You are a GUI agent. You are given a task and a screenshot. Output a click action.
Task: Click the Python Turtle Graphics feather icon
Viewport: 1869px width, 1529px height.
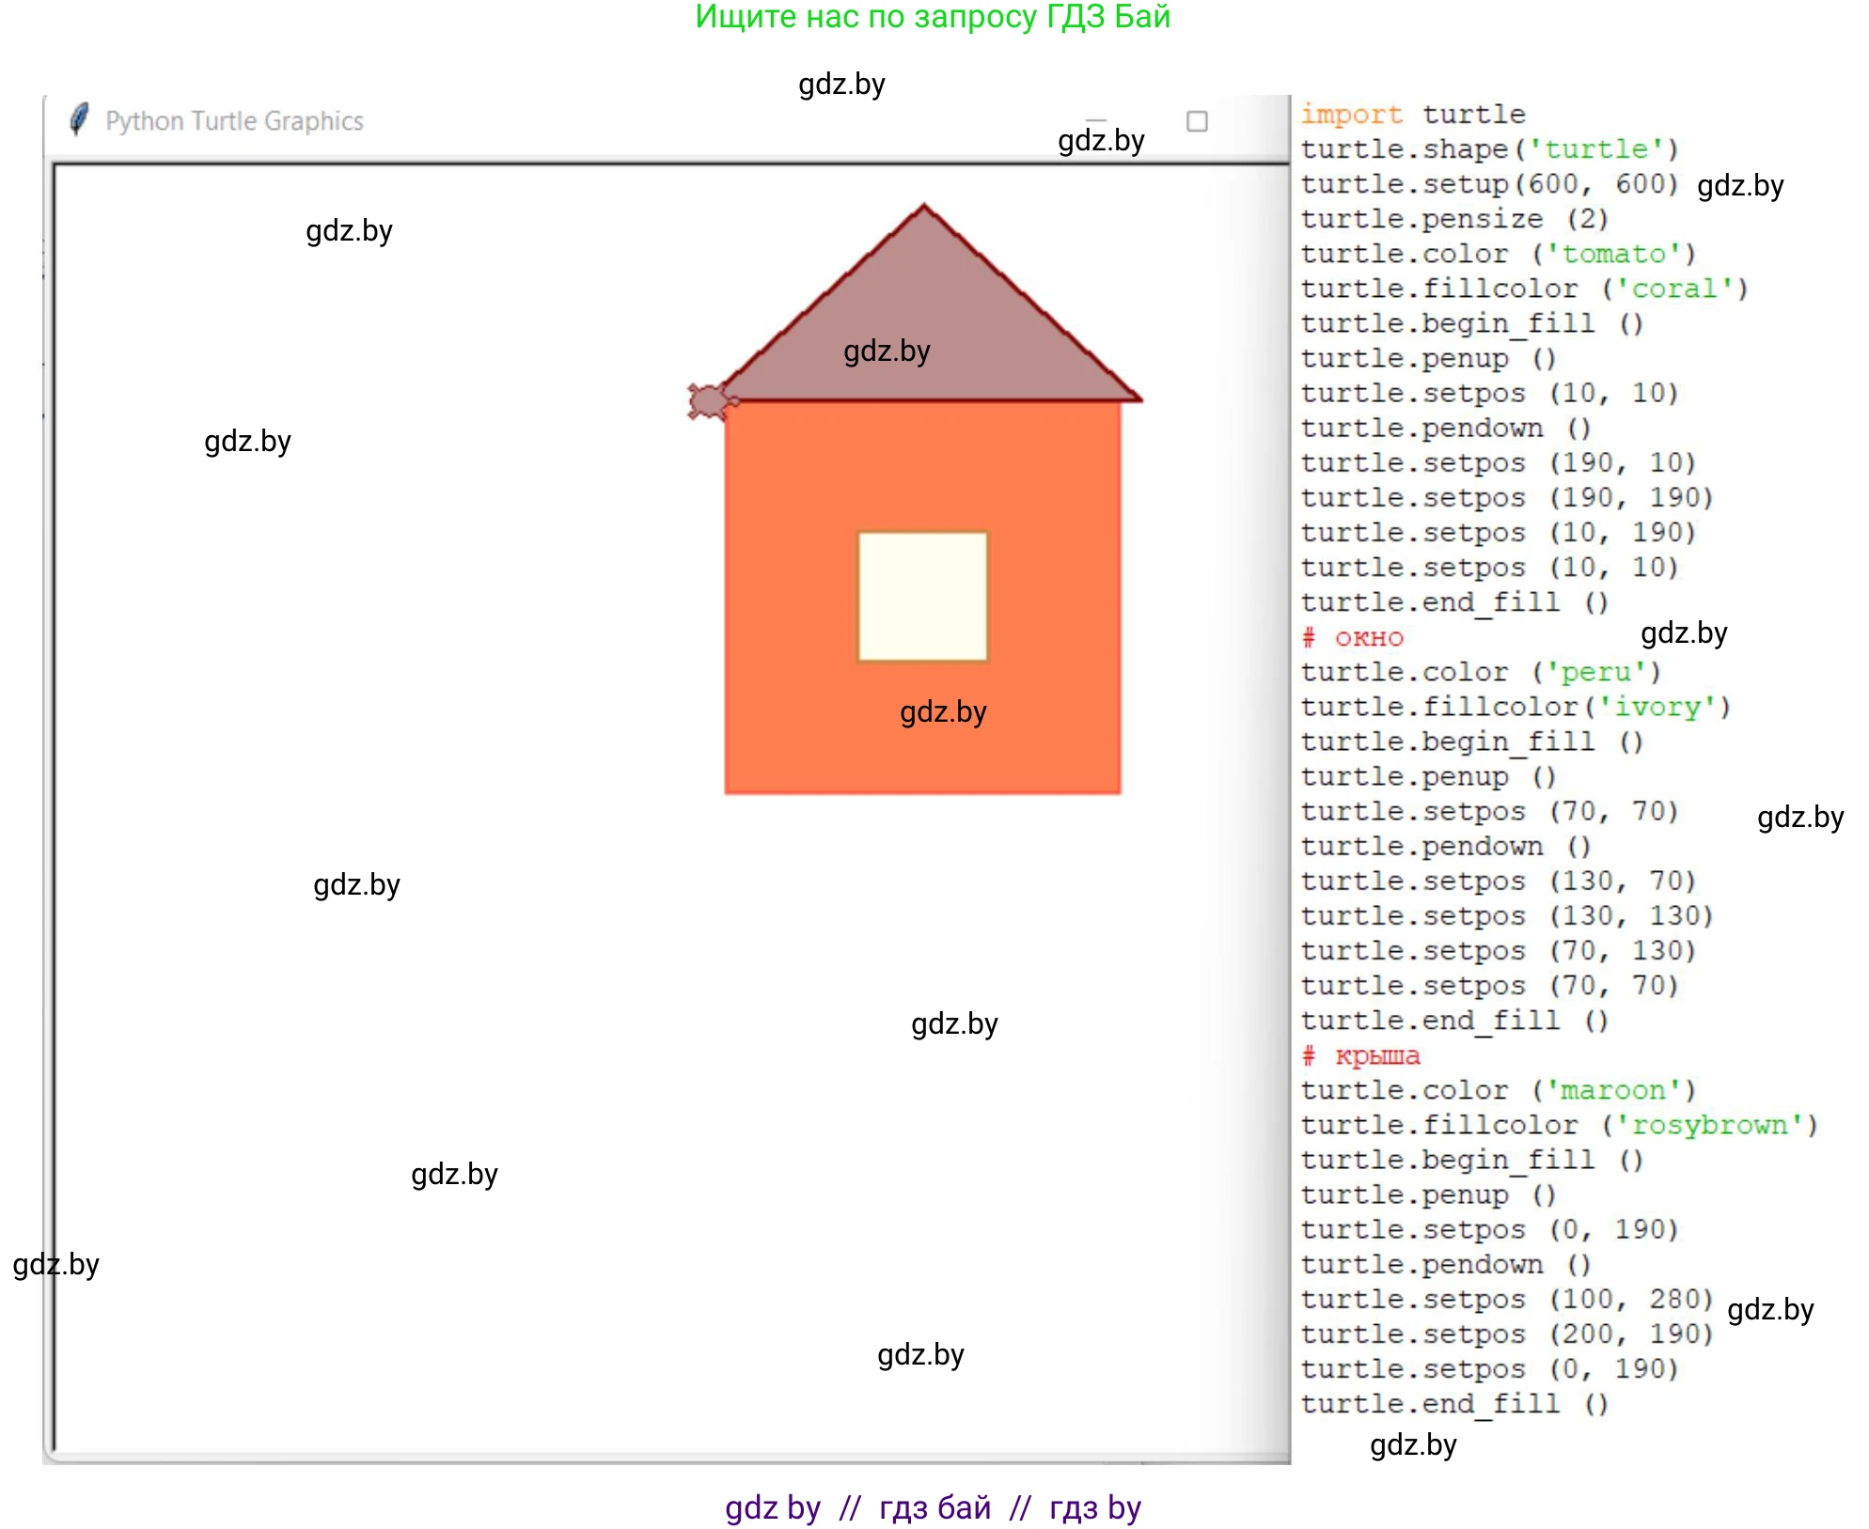(x=80, y=119)
